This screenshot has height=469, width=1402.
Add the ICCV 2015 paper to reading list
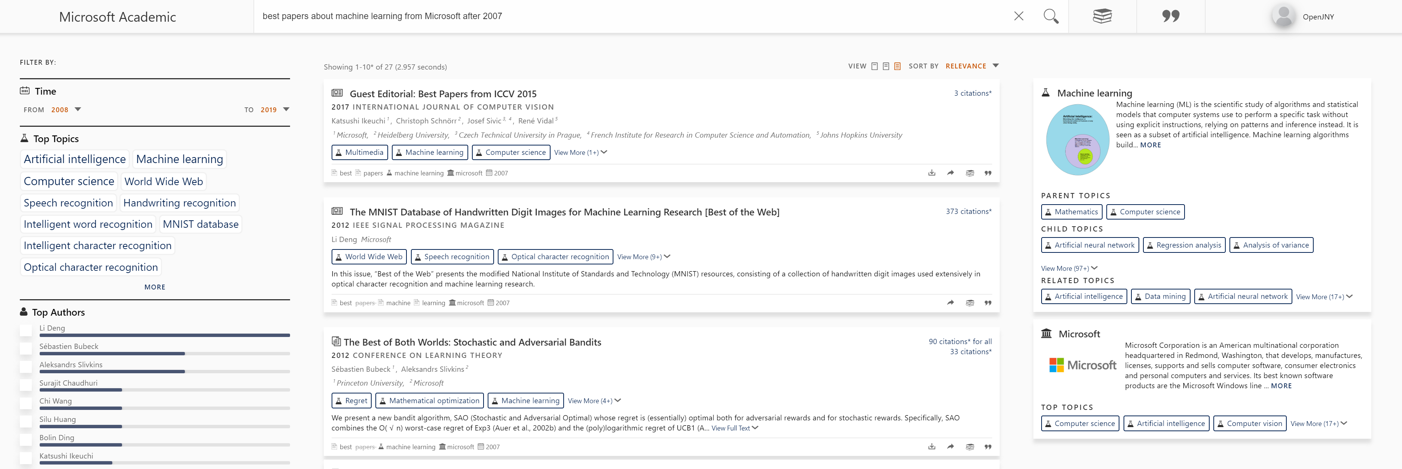coord(969,173)
